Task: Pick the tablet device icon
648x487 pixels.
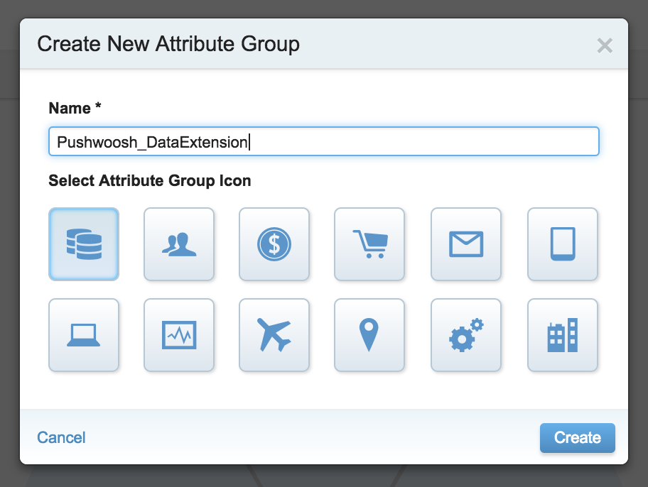Action: [x=563, y=244]
